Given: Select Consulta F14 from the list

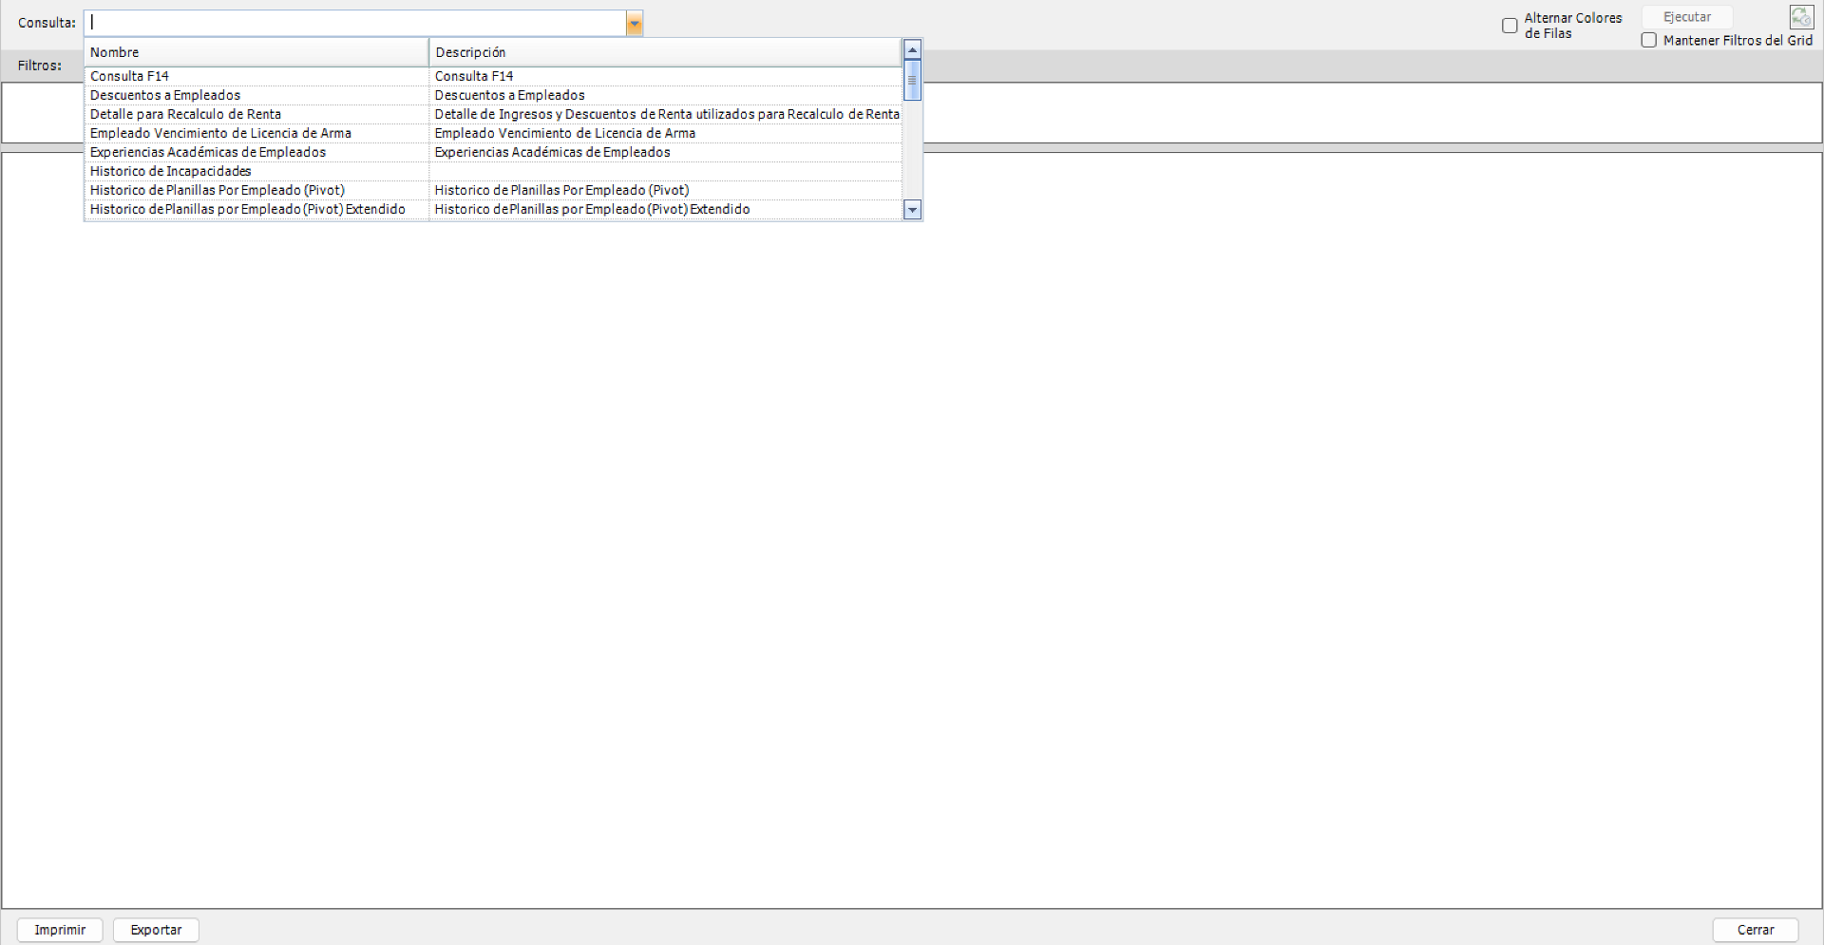Looking at the screenshot, I should (130, 76).
